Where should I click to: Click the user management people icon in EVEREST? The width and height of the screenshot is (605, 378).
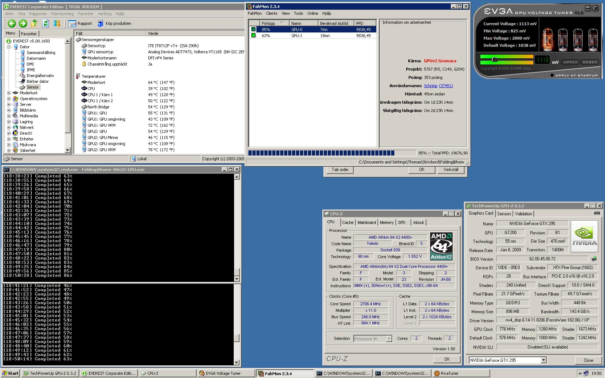click(x=57, y=23)
